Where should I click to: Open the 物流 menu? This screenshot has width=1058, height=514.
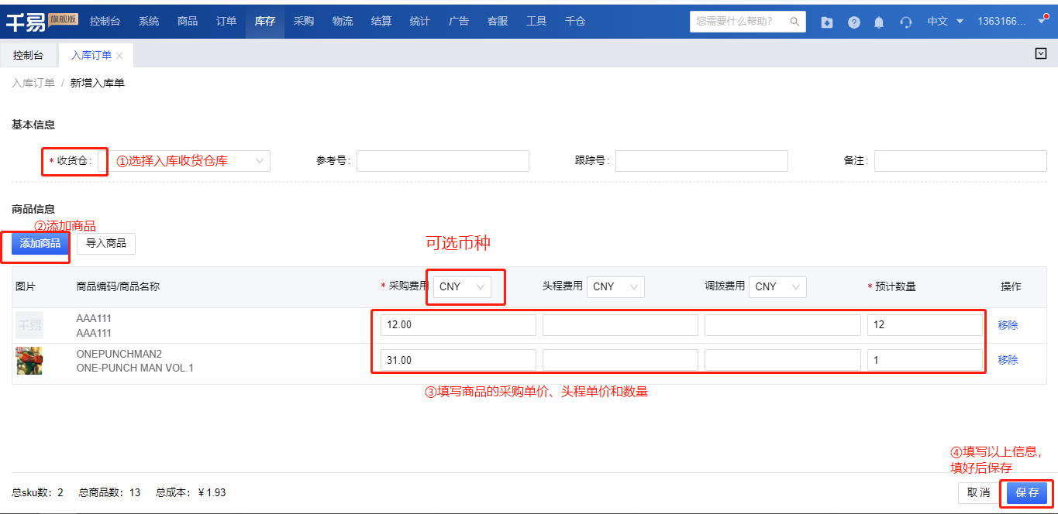point(343,22)
